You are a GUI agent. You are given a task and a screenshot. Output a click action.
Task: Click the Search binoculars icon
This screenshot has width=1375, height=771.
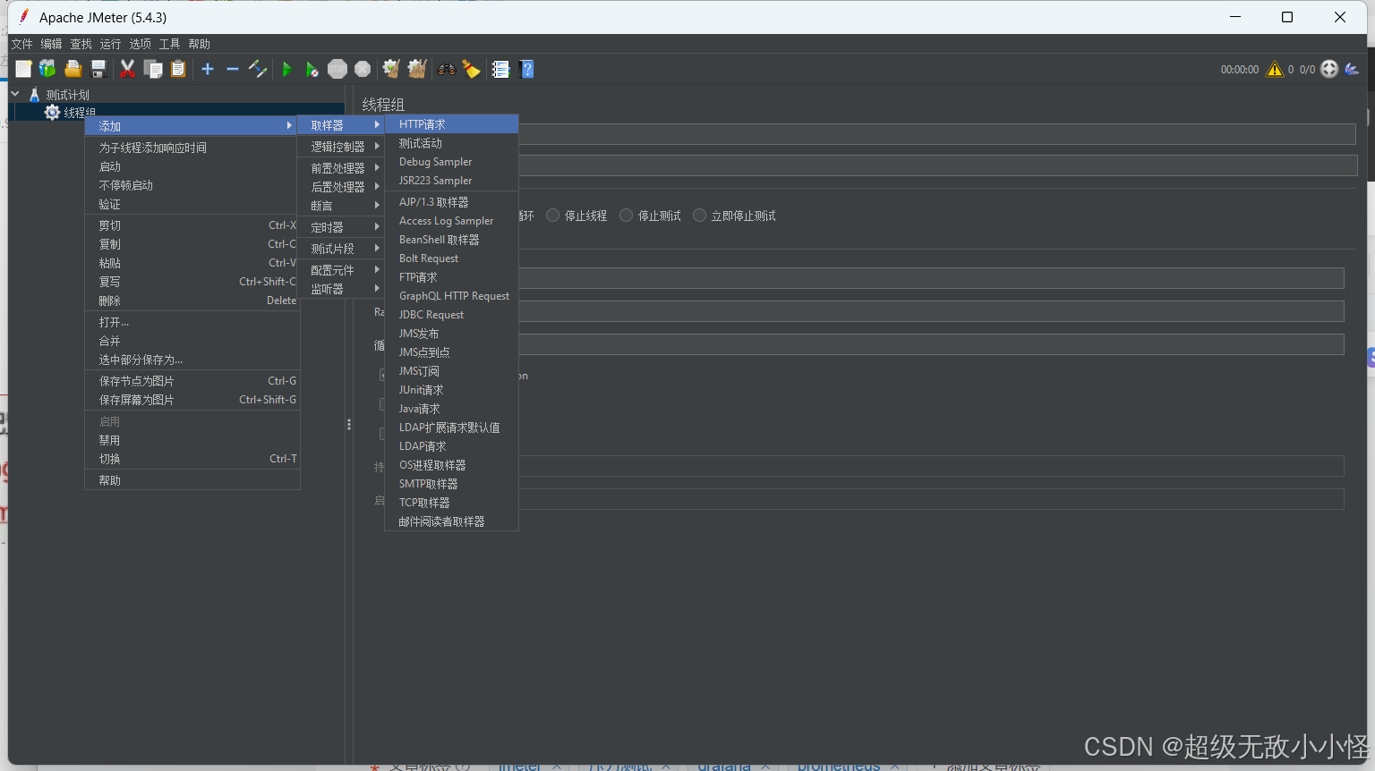coord(446,69)
